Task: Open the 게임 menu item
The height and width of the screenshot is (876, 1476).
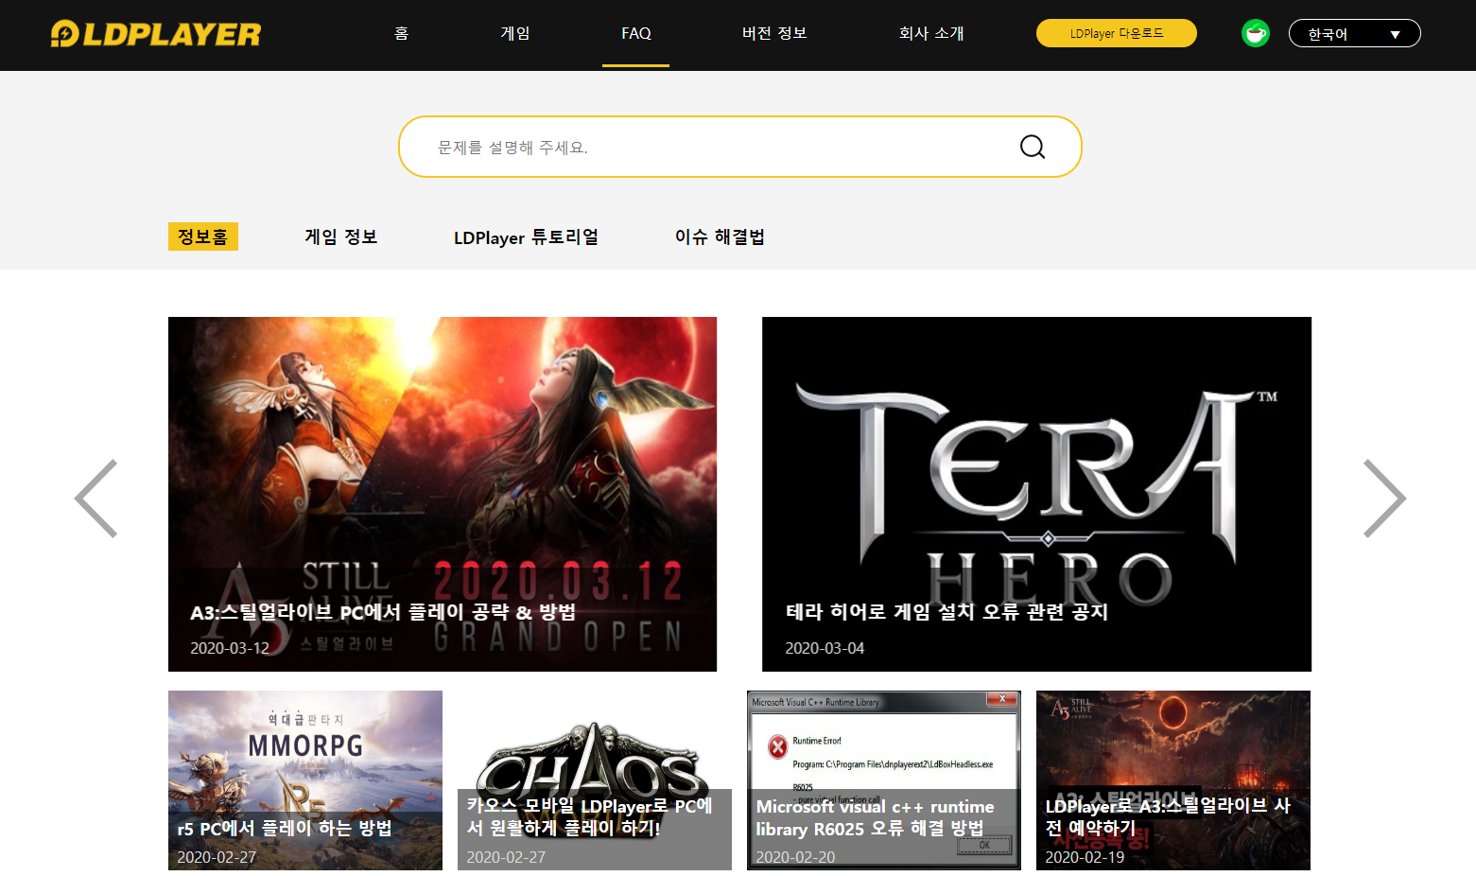Action: click(x=515, y=33)
